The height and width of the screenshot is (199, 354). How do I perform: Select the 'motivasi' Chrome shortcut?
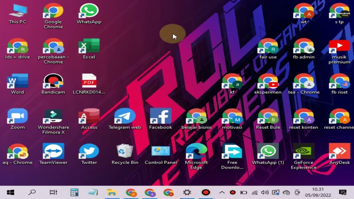[232, 119]
